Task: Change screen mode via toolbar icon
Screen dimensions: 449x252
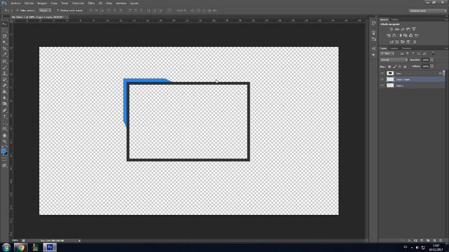Action: 4,166
